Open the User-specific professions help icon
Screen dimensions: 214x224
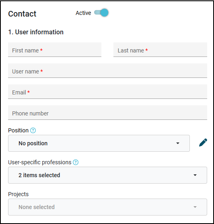coord(76,162)
